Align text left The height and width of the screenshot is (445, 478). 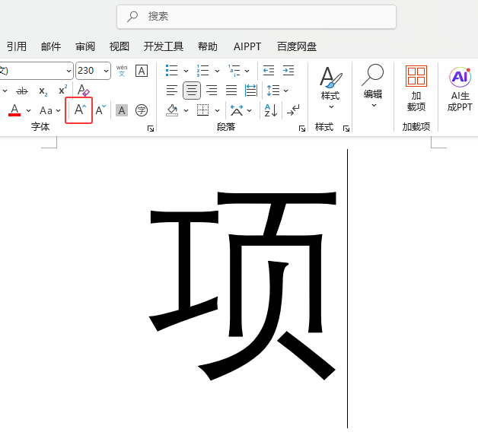click(171, 91)
